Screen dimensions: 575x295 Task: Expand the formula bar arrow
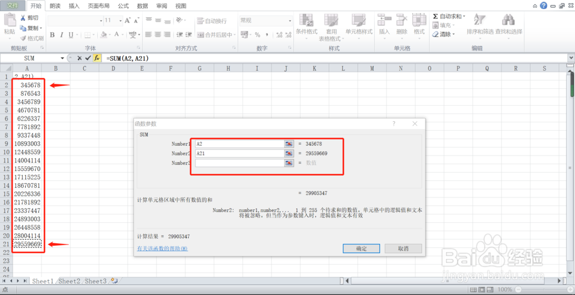click(x=571, y=58)
